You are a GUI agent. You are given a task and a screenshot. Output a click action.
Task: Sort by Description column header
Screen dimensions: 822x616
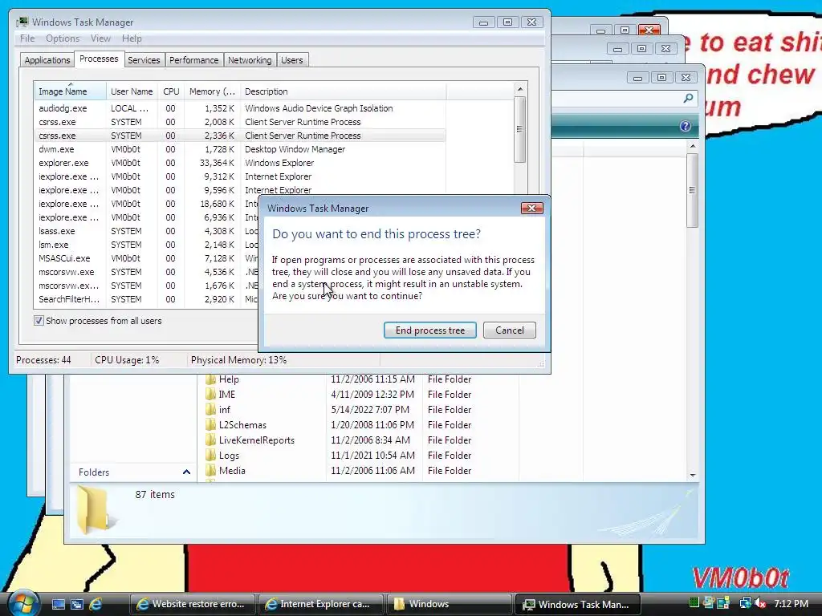pos(343,91)
